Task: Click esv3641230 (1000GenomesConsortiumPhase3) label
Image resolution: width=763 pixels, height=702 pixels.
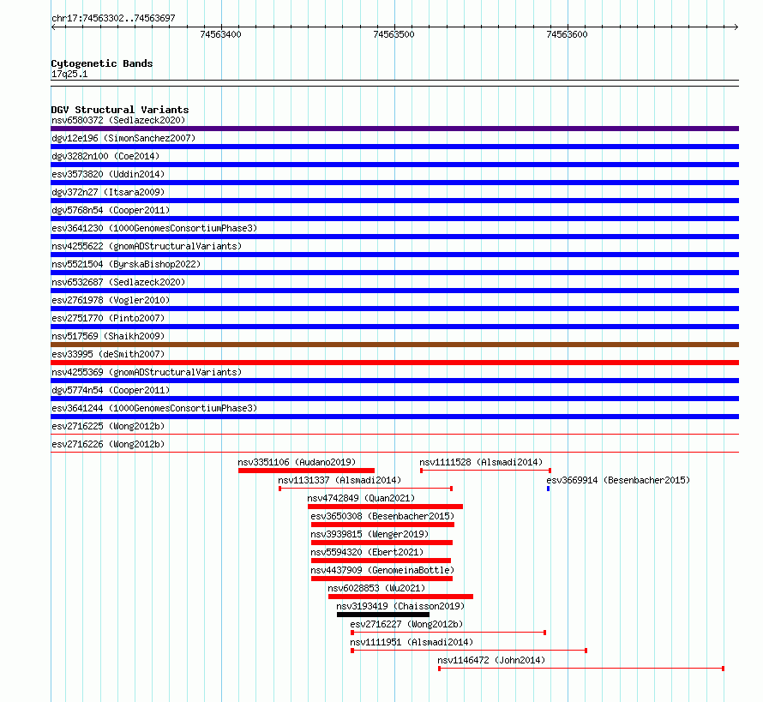Action: point(154,228)
